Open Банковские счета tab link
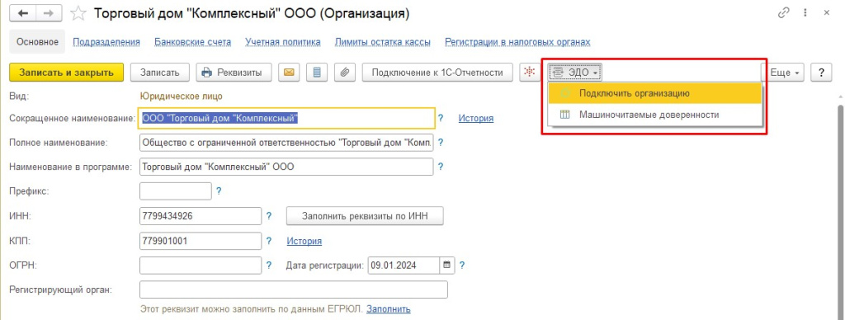Image resolution: width=845 pixels, height=320 pixels. (192, 42)
